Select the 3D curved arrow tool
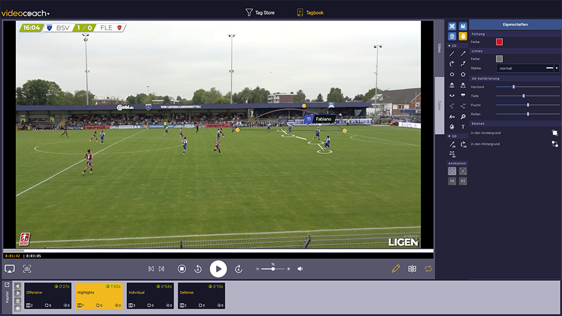 click(x=464, y=145)
